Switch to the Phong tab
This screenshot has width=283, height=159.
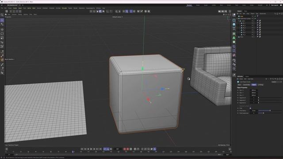coord(260,85)
